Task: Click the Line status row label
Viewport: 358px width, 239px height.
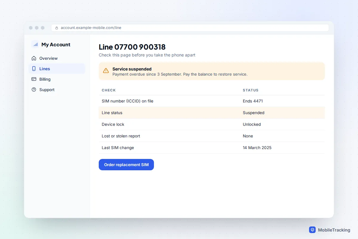Action: [112, 113]
